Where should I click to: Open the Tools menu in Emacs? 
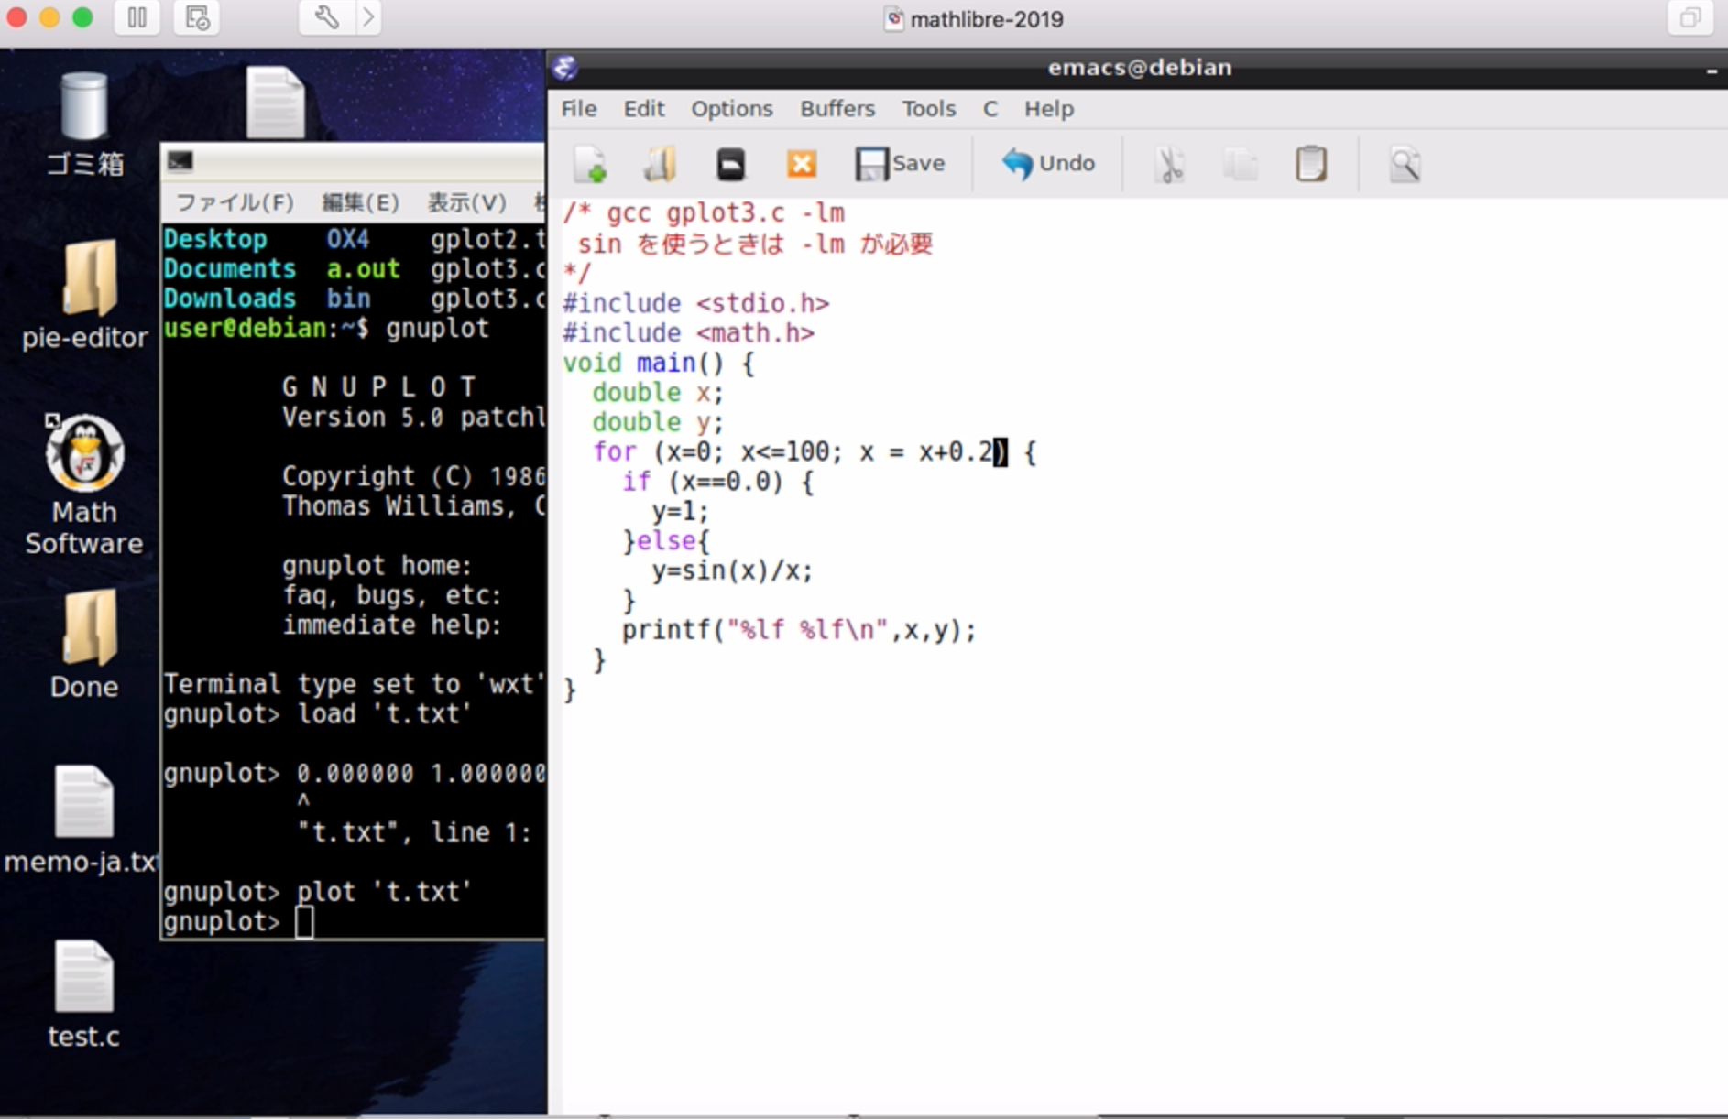click(x=929, y=109)
